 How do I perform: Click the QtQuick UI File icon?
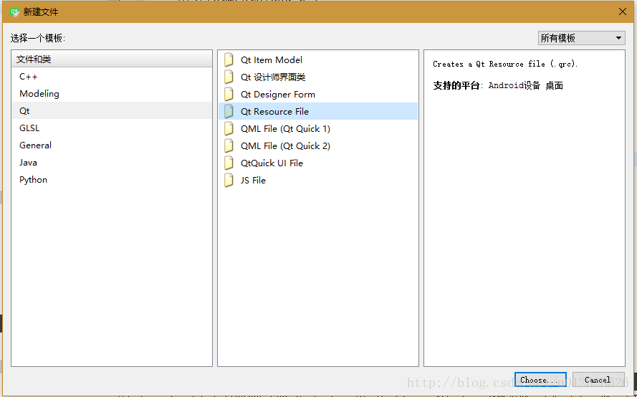tap(229, 163)
